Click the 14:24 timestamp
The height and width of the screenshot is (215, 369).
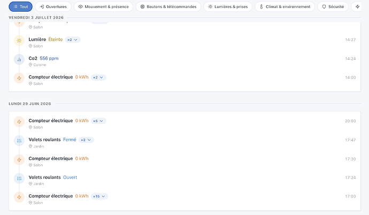[350, 59]
